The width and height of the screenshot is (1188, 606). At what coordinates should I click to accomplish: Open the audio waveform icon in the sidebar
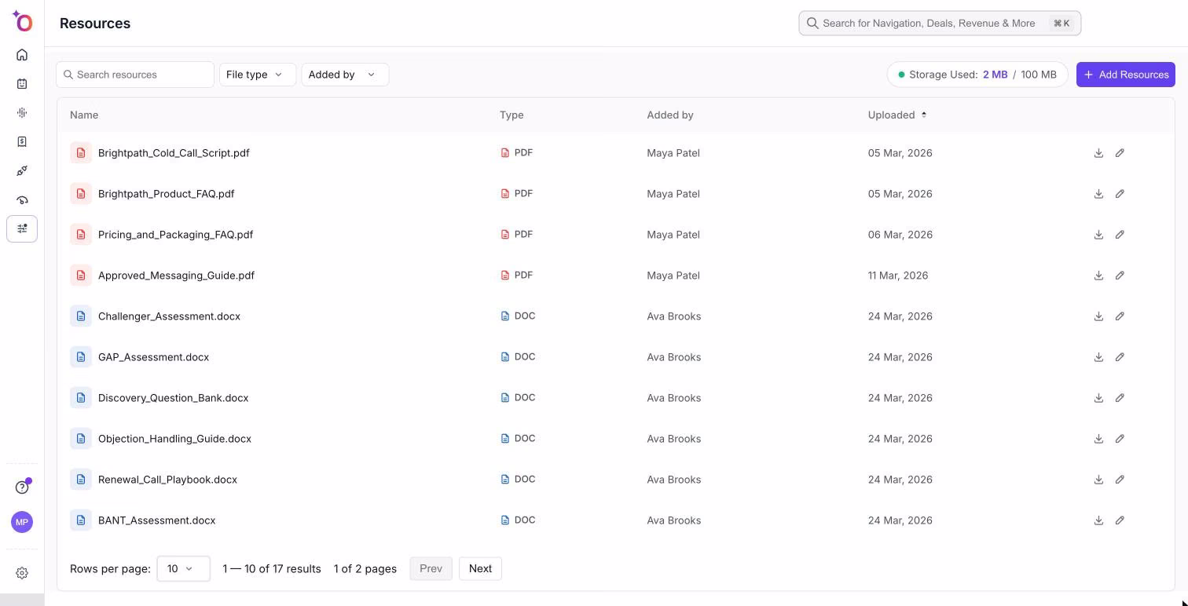coord(22,113)
